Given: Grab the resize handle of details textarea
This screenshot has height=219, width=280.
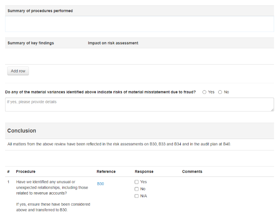Looking at the screenshot, I should coord(272,109).
